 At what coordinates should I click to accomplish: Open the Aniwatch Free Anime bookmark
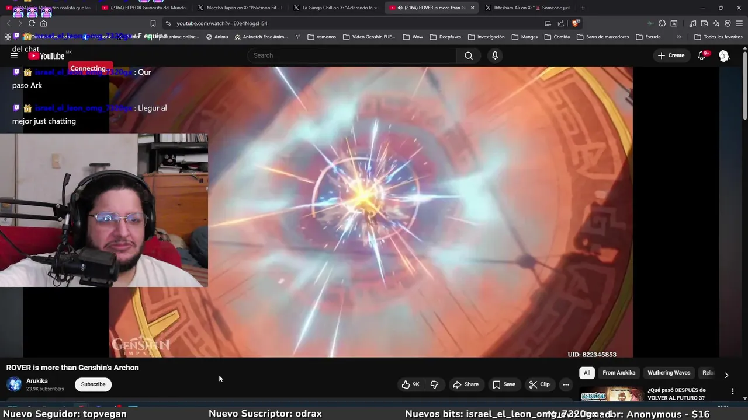coord(261,37)
